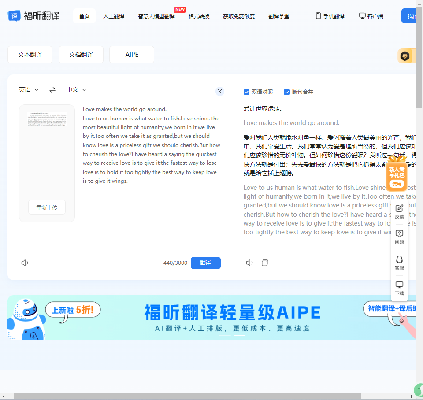Open the 智慧大模型翻译 nav item

point(156,16)
